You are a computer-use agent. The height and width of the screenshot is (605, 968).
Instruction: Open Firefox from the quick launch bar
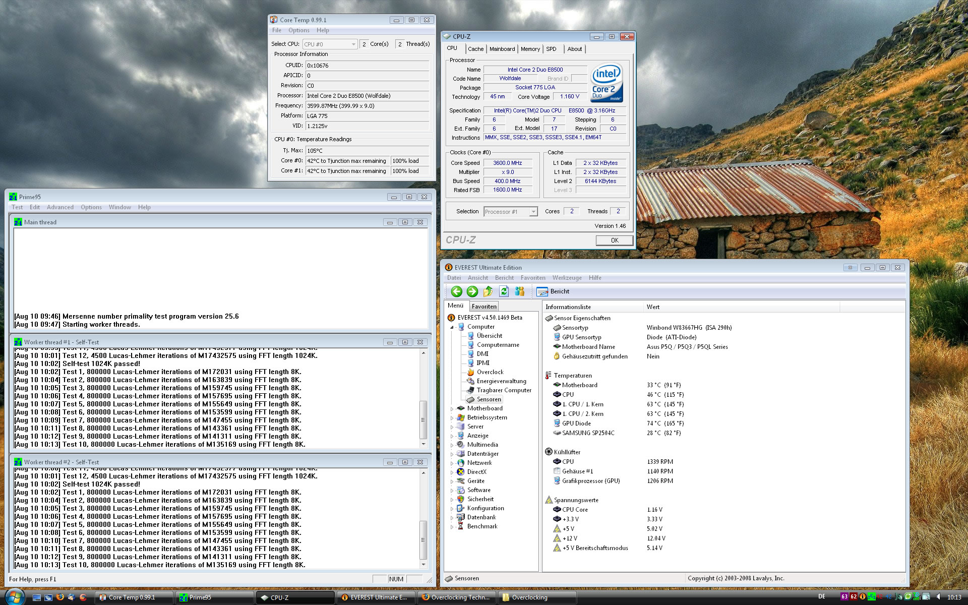coord(60,597)
